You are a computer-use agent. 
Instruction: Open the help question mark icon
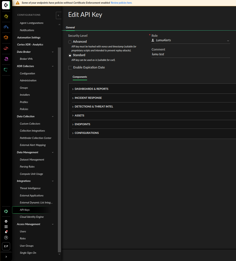(6, 237)
